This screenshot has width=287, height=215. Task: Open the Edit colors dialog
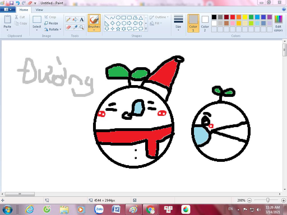click(x=278, y=23)
